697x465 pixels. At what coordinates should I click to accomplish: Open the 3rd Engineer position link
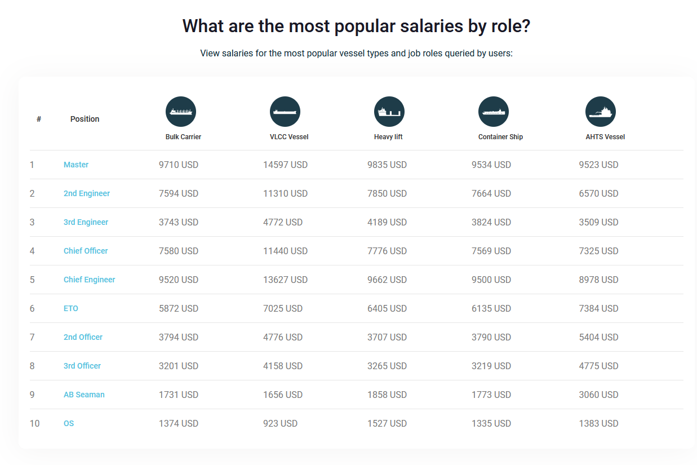coord(86,222)
